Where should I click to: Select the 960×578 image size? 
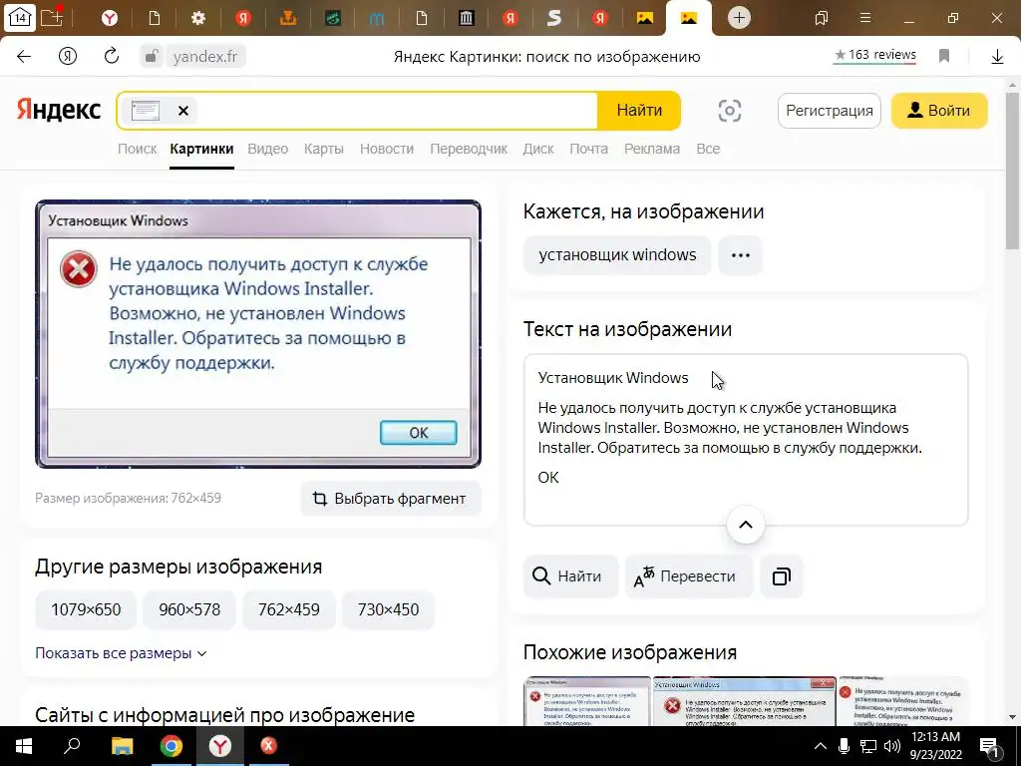coord(189,609)
